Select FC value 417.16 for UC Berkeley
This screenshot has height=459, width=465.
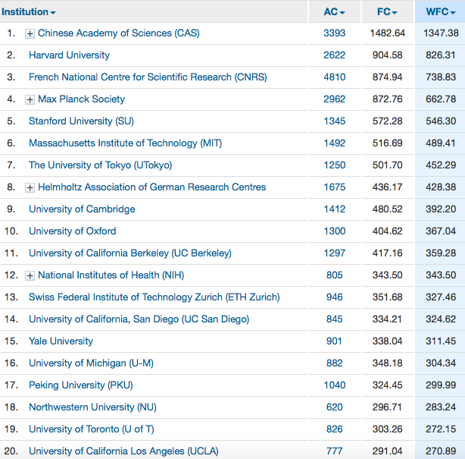(x=387, y=253)
